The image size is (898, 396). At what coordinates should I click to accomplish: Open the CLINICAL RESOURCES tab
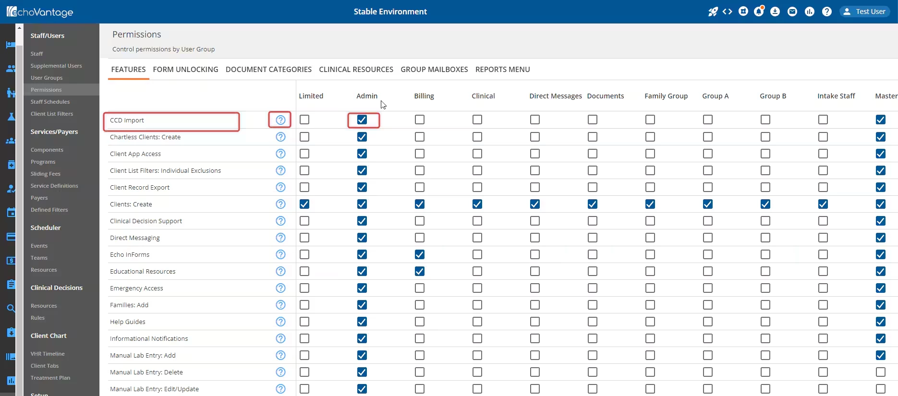point(356,70)
